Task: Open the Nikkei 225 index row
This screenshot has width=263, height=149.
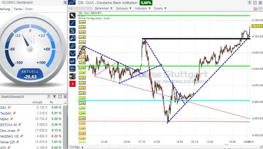Action: [31, 142]
